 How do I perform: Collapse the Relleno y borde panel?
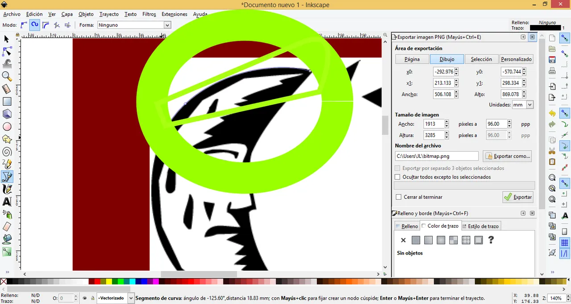523,214
